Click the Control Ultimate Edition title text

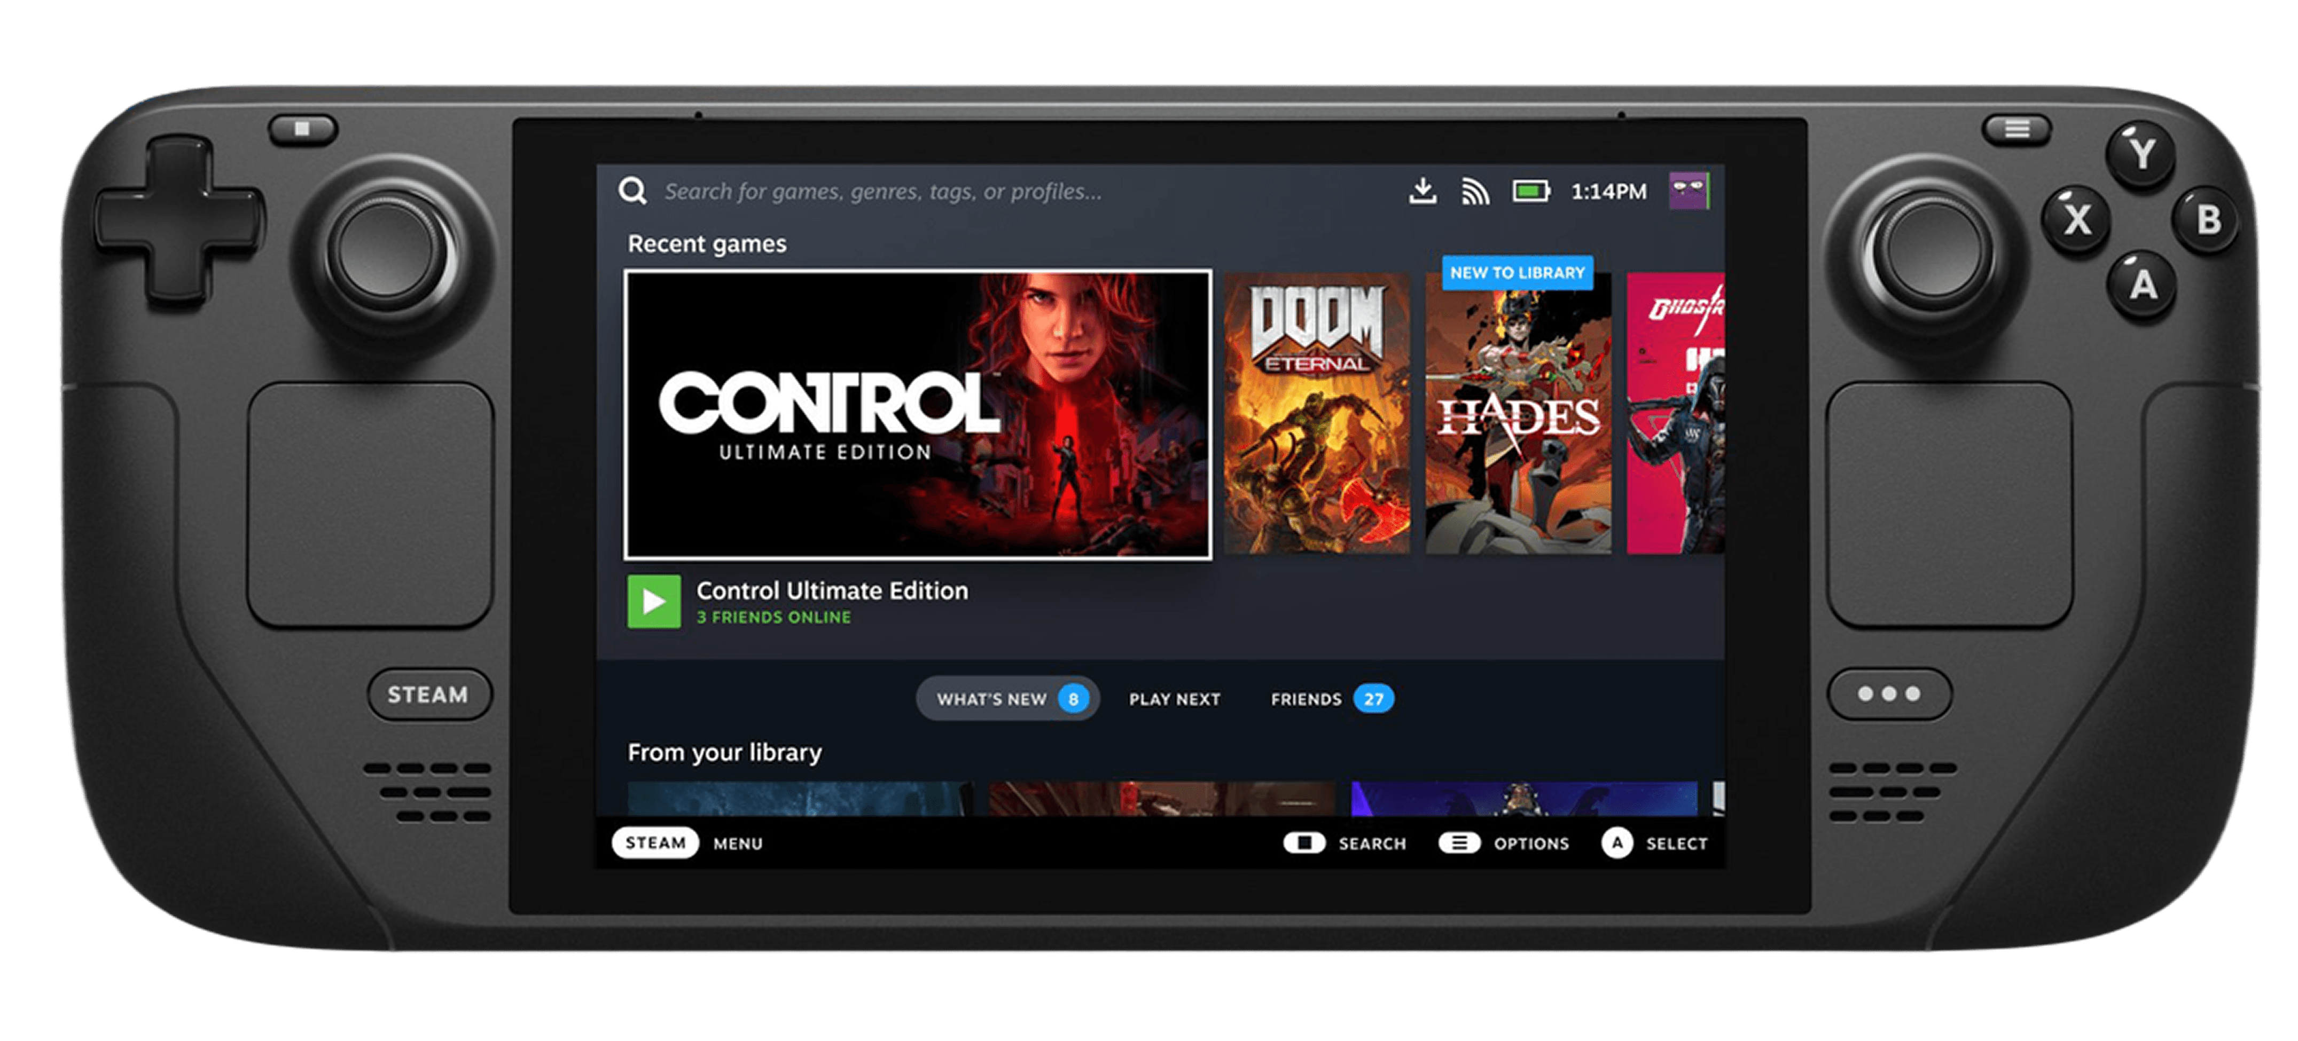[x=831, y=591]
